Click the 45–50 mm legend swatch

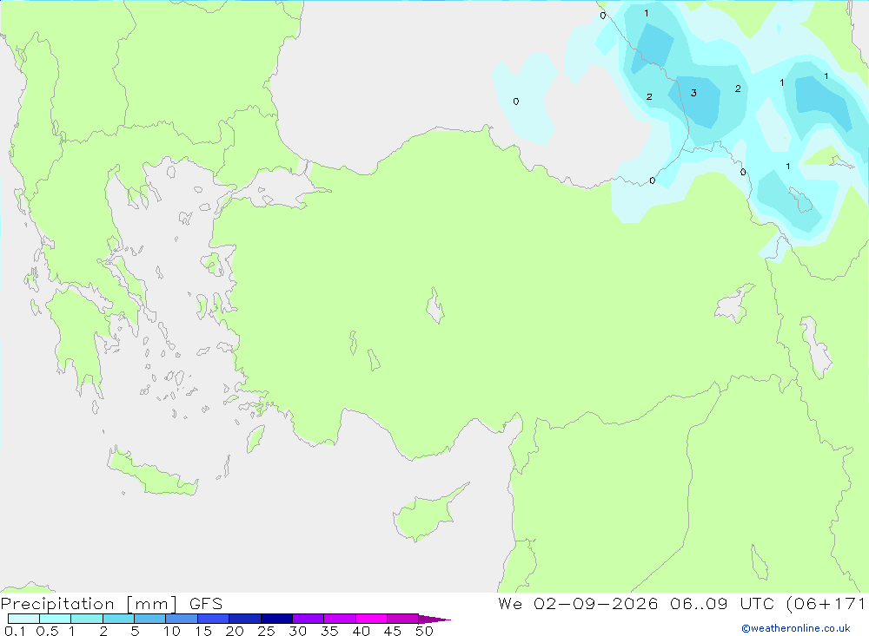coord(402,619)
